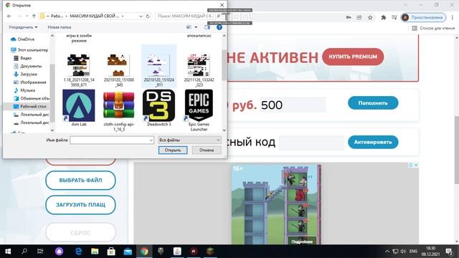Open the Загрузки folder in sidebar

tap(25, 75)
